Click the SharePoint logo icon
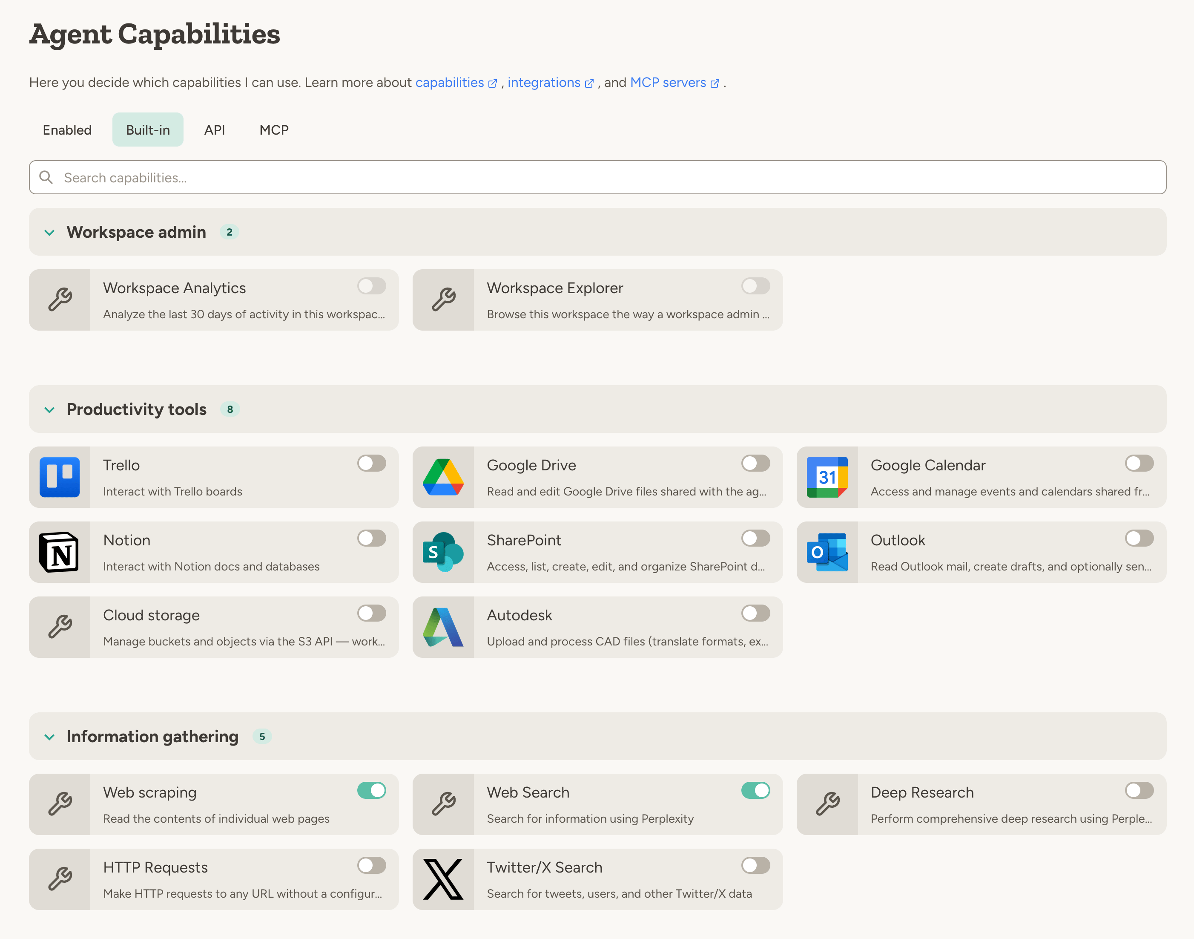The image size is (1194, 939). coord(443,552)
